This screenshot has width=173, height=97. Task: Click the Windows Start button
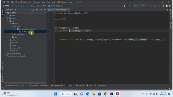point(56,94)
